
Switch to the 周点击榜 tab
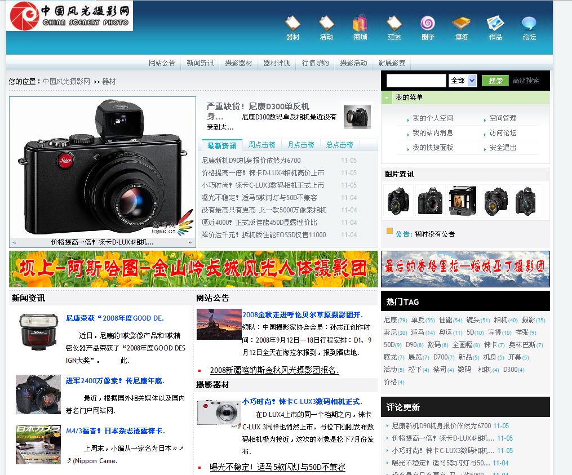pyautogui.click(x=261, y=145)
